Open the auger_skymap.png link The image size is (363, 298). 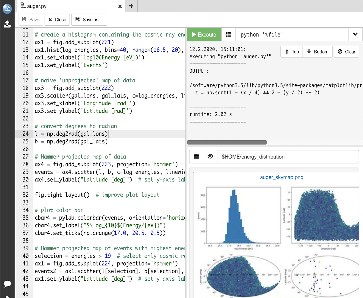282,177
